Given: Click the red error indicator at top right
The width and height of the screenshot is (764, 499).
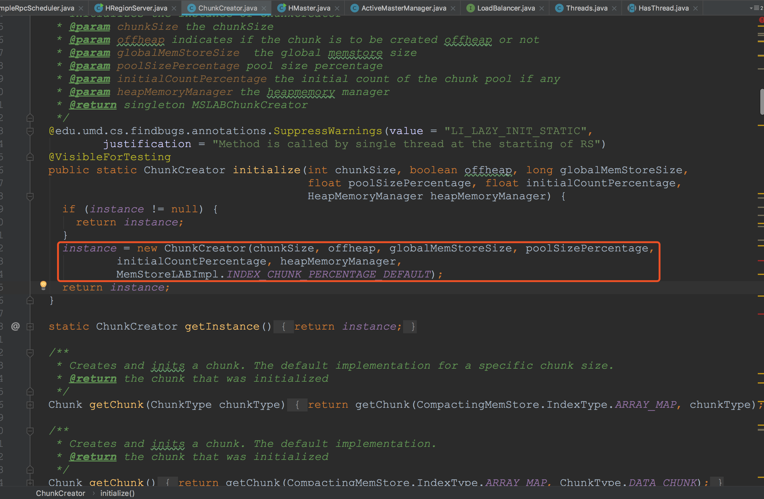Looking at the screenshot, I should click(x=761, y=20).
